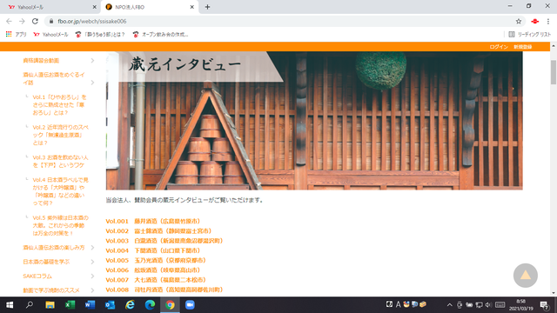
Task: Click the red extension icon in Chrome toolbar
Action: tap(534, 21)
